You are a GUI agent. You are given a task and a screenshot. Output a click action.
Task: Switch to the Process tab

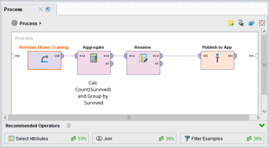coord(13,9)
